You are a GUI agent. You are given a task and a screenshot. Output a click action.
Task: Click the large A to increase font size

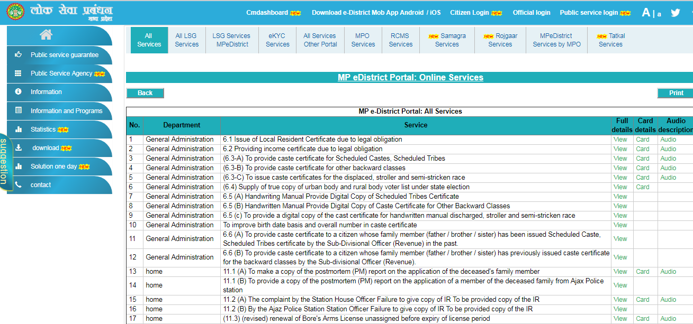click(x=646, y=11)
